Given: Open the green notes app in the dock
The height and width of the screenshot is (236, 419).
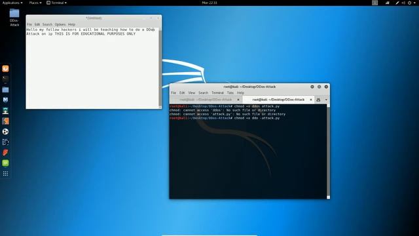Looking at the screenshot, I should 5,163.
